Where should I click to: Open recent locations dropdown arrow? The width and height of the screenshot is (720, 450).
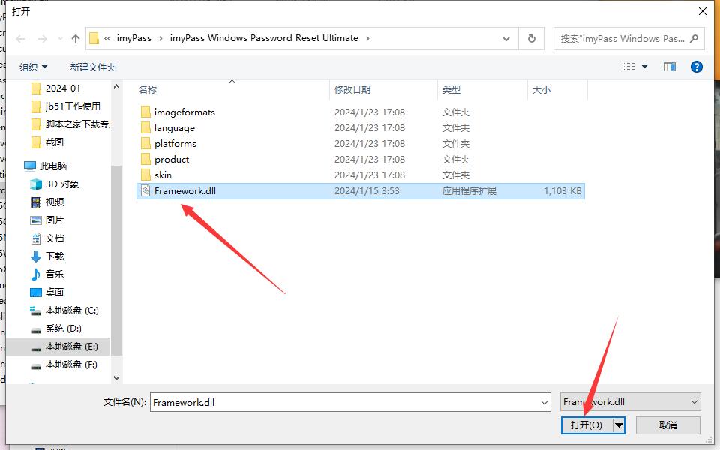(x=60, y=39)
